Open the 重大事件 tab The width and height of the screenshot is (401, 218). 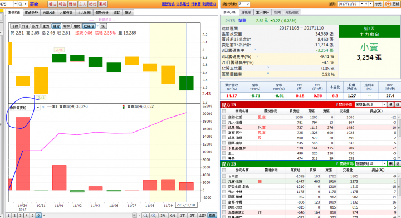click(262, 12)
